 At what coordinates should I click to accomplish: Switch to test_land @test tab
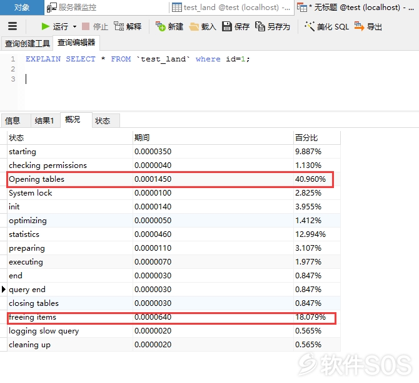point(231,8)
